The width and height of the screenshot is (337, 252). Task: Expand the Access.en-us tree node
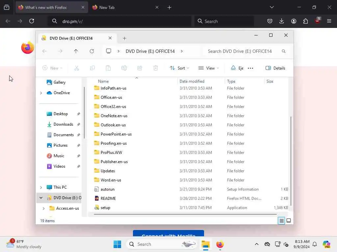click(x=44, y=208)
